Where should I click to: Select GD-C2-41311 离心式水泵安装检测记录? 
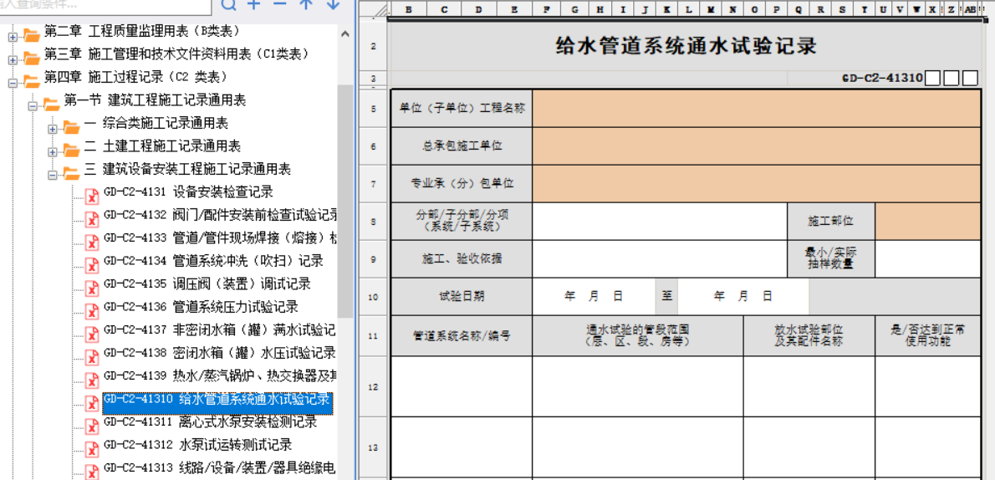(210, 422)
